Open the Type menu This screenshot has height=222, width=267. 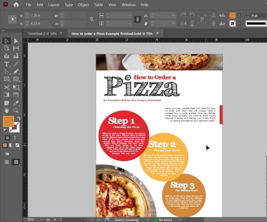click(x=69, y=5)
